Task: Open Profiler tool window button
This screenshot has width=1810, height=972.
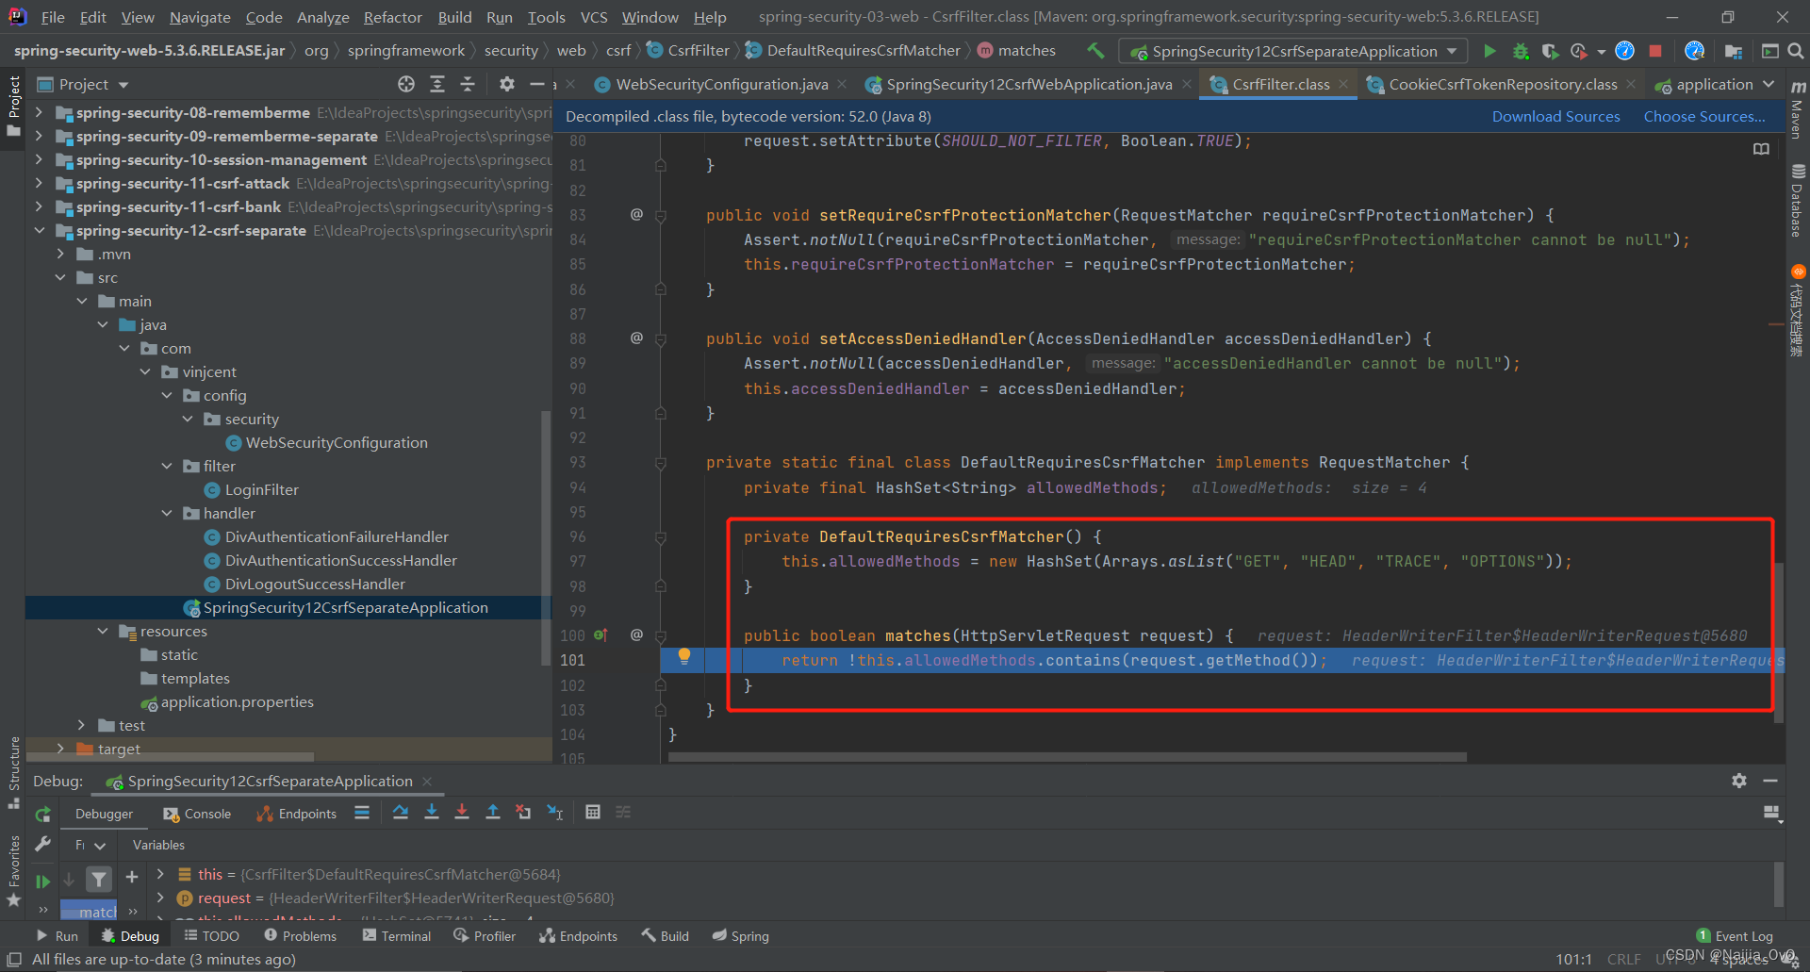Action: 485,936
